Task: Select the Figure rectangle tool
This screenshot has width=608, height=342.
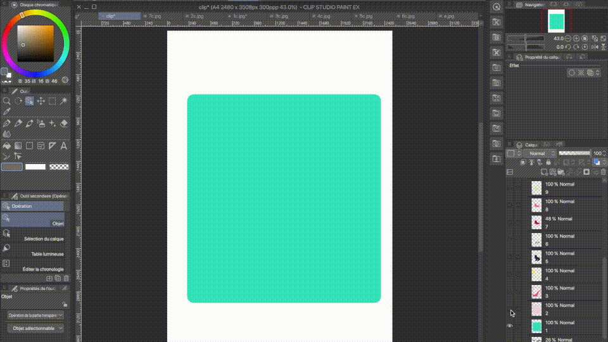Action: 30,146
